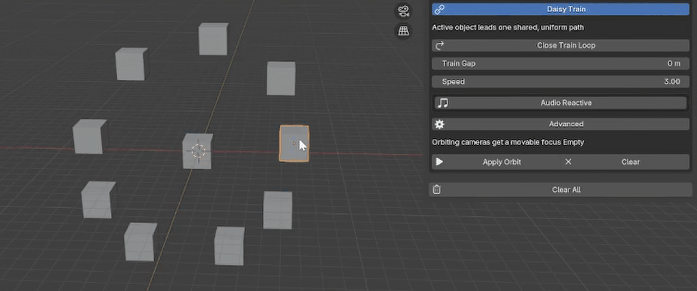
Task: Click the Clear button next to Apply Orbit
Action: [x=625, y=162]
